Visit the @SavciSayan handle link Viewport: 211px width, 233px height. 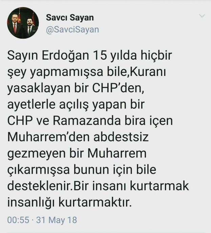pyautogui.click(x=72, y=30)
